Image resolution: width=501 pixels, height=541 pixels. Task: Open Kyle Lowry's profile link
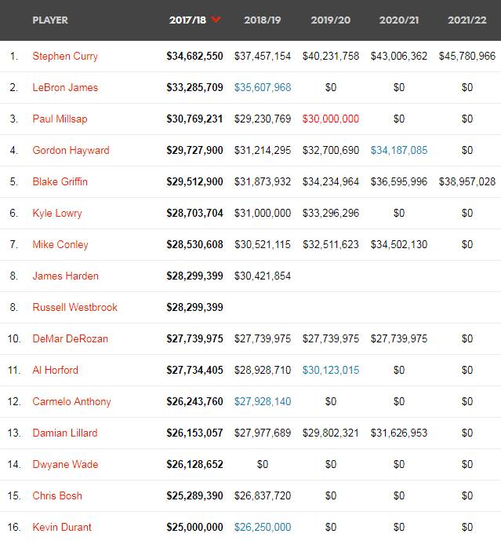[x=57, y=213]
